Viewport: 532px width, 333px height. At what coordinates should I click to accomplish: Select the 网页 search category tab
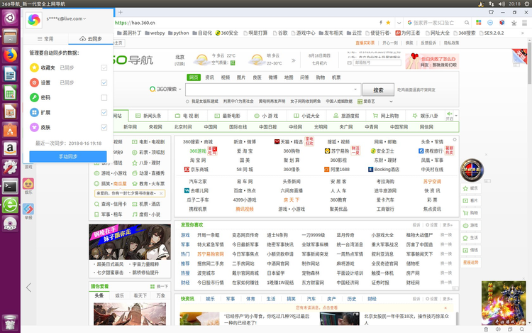[194, 77]
